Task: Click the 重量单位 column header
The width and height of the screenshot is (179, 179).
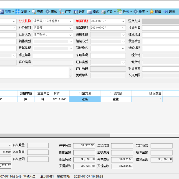Action: (44, 93)
